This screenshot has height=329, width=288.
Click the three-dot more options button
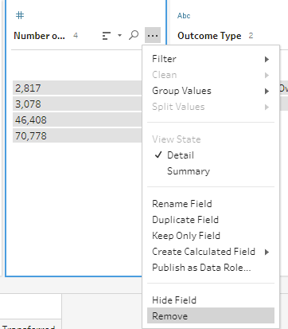coord(153,35)
